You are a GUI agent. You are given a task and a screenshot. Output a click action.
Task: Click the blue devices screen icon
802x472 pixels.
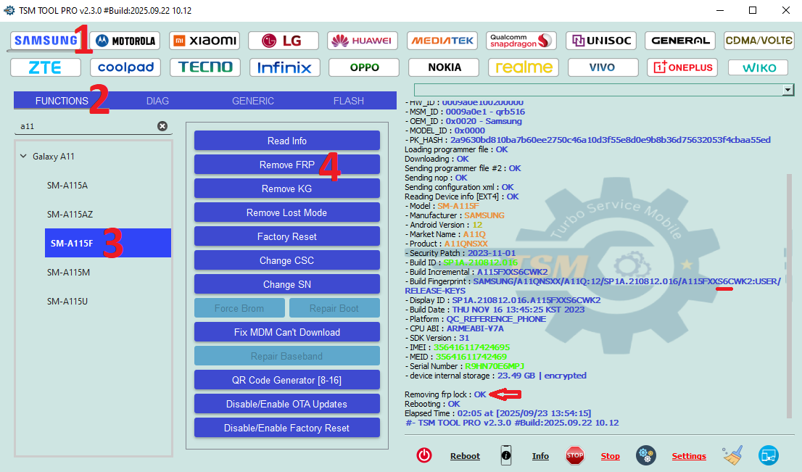[769, 455]
